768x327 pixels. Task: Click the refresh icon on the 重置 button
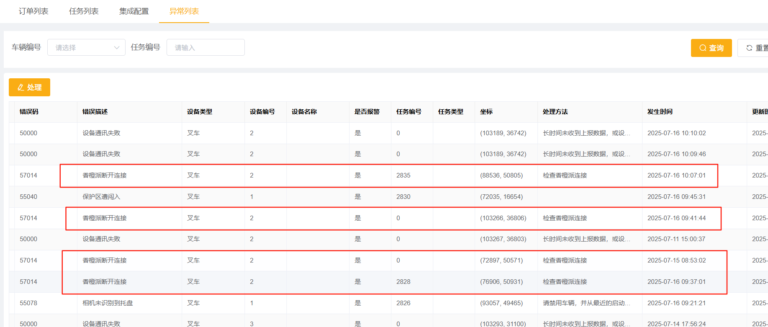(749, 48)
